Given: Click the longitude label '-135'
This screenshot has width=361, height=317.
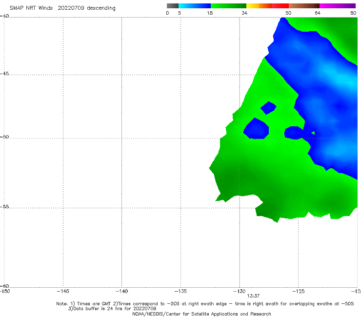Looking at the screenshot, I should point(180,291).
